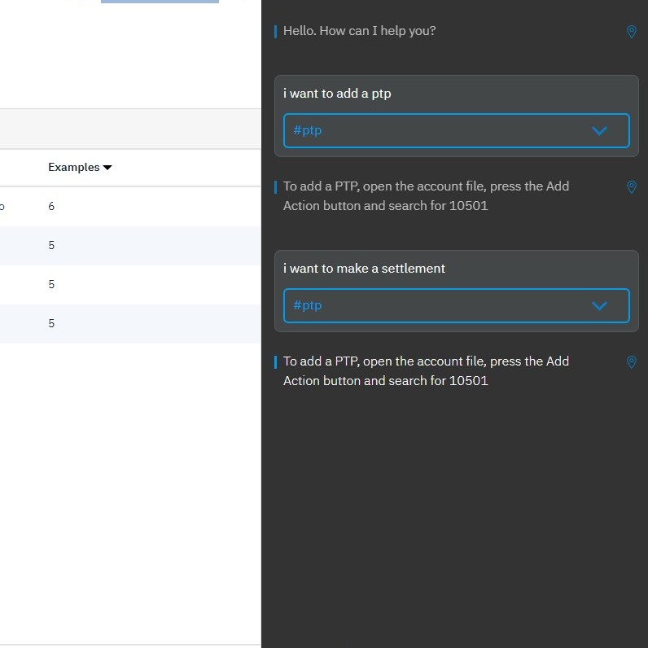This screenshot has height=648, width=648.
Task: Click the "i want to add a ptp" message
Action: (337, 94)
